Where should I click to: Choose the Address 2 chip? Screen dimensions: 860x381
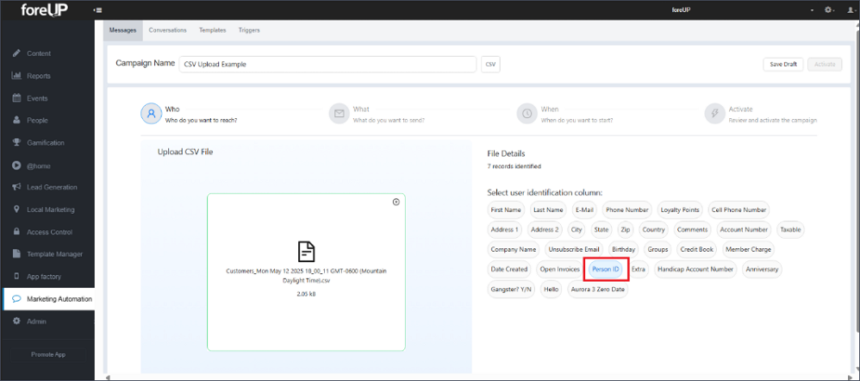[x=545, y=229]
